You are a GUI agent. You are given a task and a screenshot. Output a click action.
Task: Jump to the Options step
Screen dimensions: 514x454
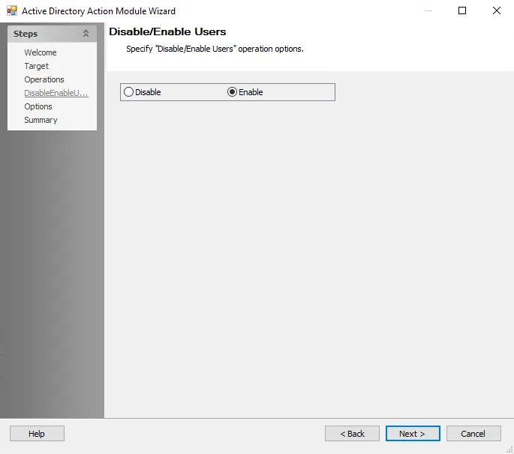38,106
